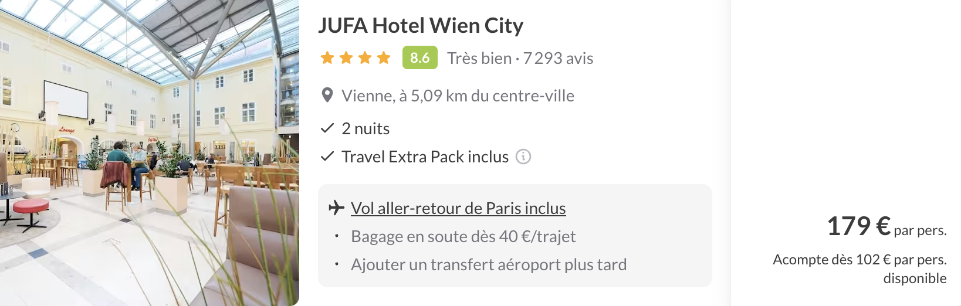
Task: Click the fourth gold star of the rating
Action: coord(384,57)
